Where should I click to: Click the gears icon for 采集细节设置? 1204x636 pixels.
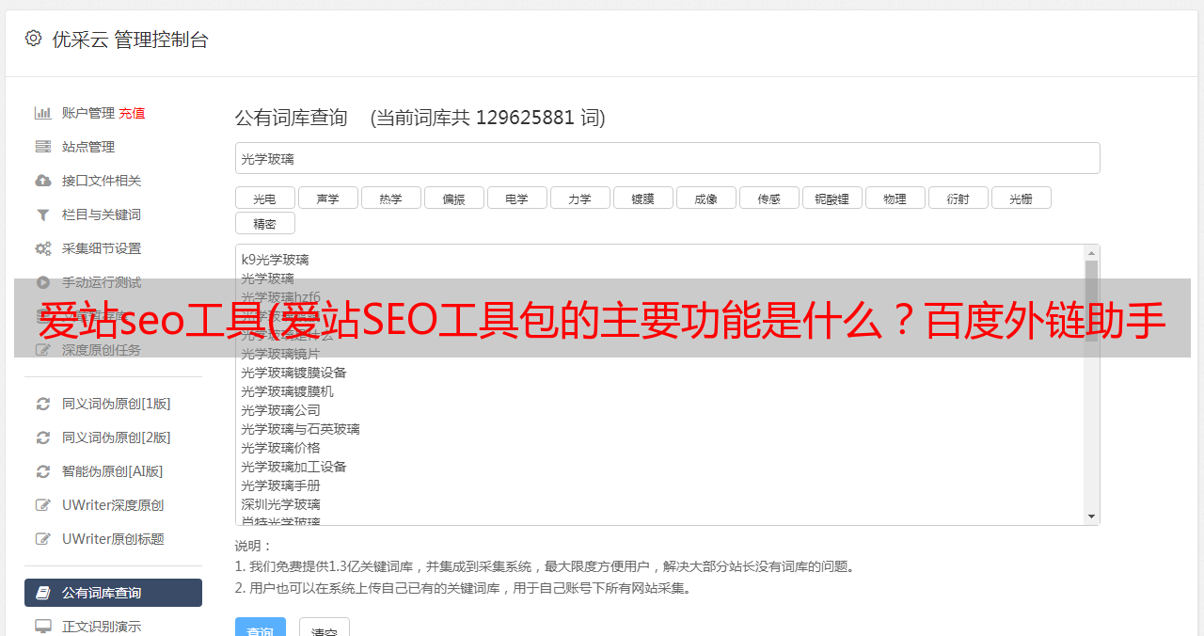pyautogui.click(x=43, y=248)
